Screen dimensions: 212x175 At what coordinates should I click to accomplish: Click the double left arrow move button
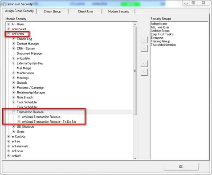coord(144,49)
